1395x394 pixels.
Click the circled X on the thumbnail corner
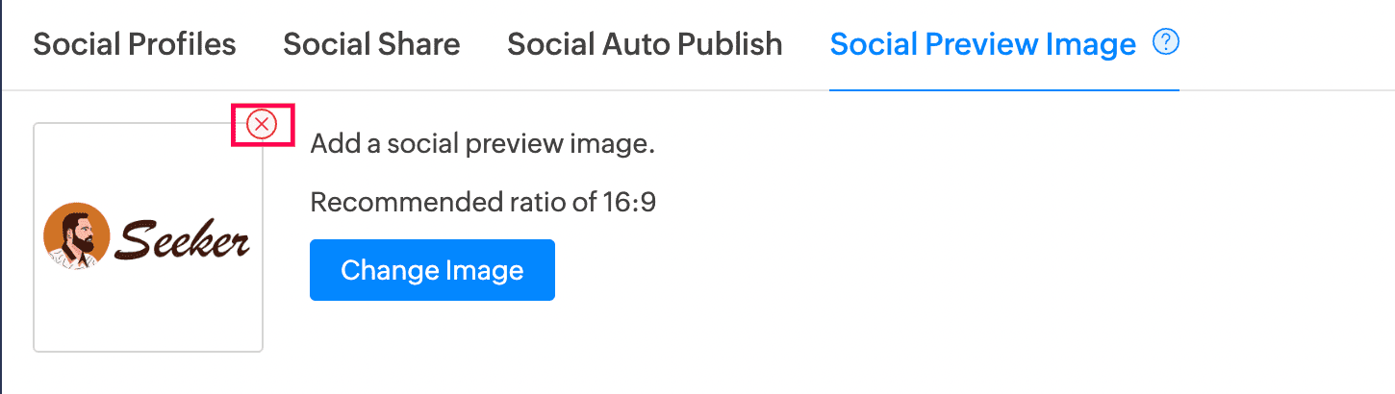click(262, 124)
